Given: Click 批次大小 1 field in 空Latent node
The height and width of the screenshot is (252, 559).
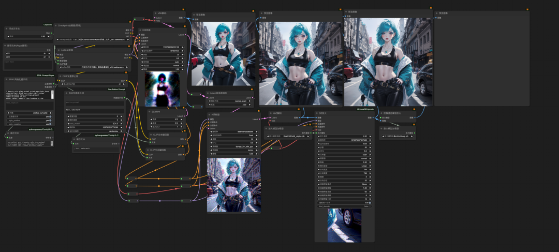Looking at the screenshot, I should (167, 127).
